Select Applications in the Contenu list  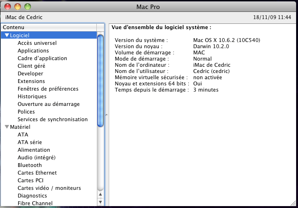[33, 51]
